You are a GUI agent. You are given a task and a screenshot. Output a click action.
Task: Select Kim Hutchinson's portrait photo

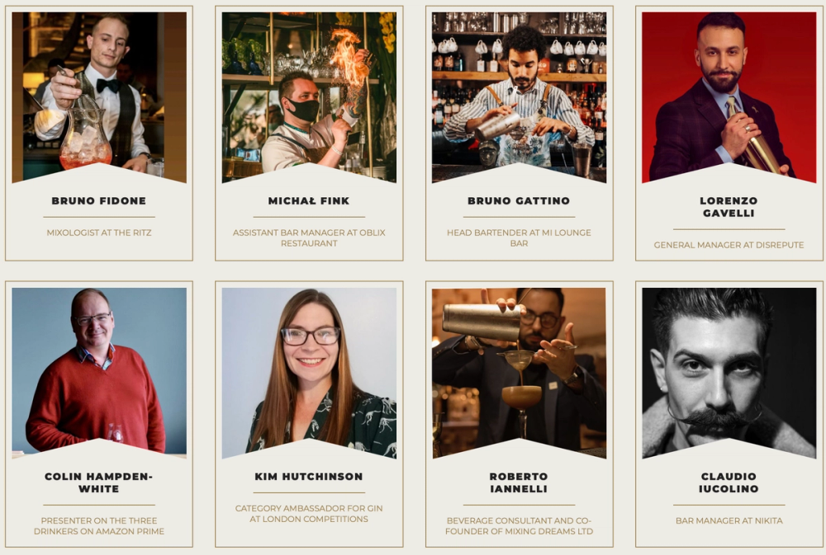tap(309, 373)
